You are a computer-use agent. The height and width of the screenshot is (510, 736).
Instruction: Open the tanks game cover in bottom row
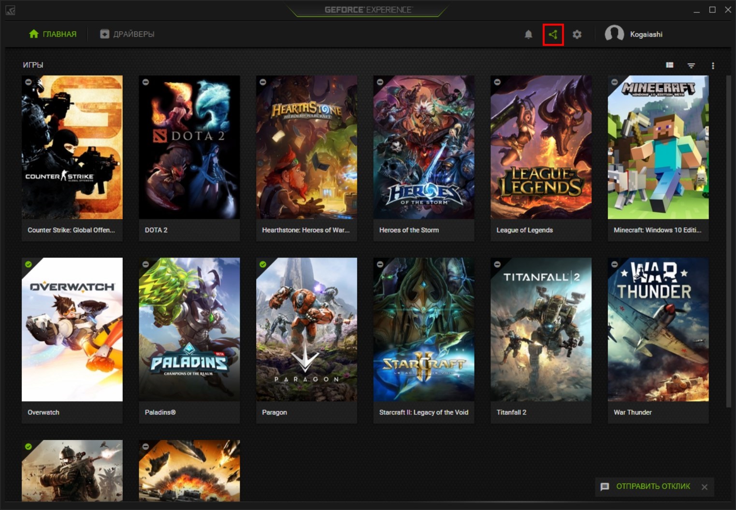(x=189, y=470)
